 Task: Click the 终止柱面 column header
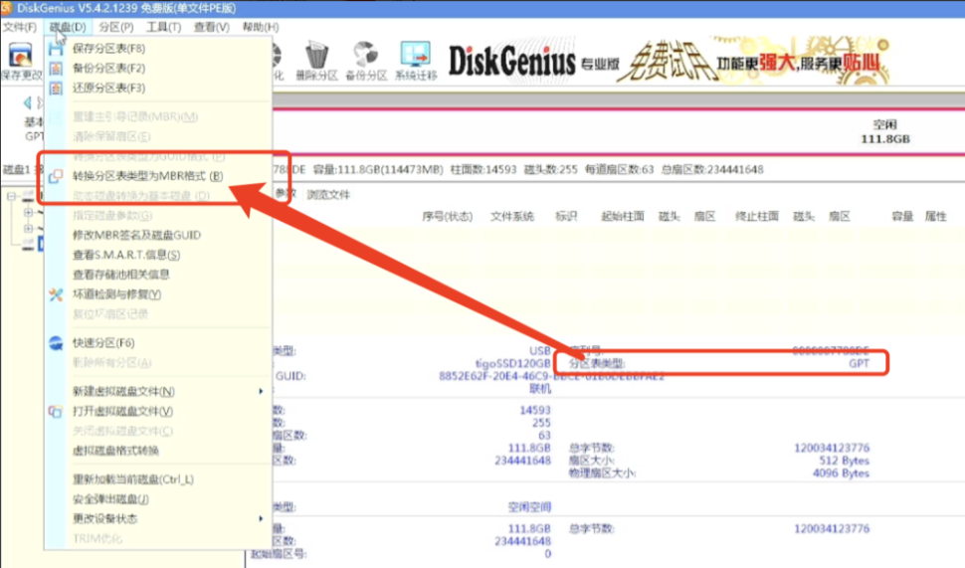(x=756, y=217)
